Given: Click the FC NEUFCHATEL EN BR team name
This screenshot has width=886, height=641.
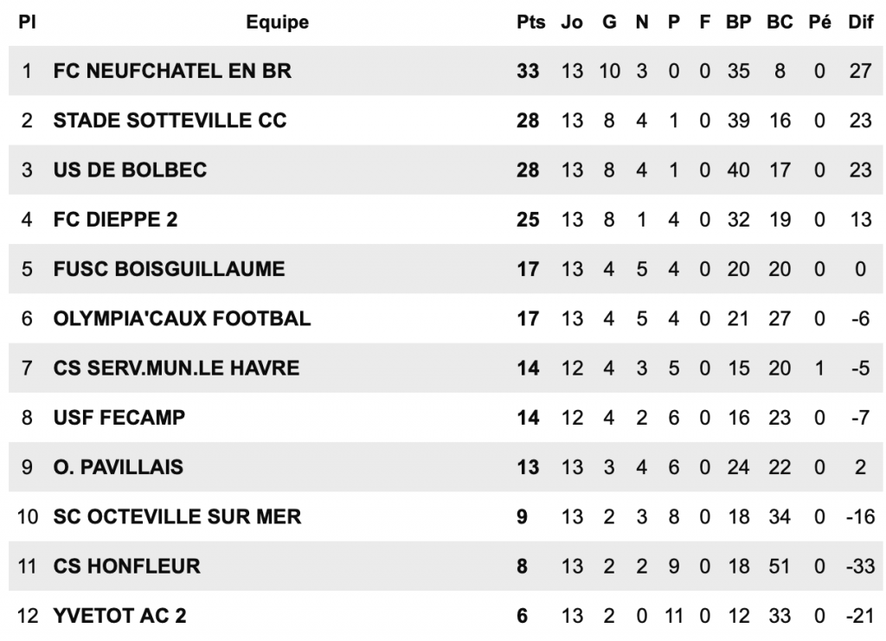Looking at the screenshot, I should [x=172, y=71].
